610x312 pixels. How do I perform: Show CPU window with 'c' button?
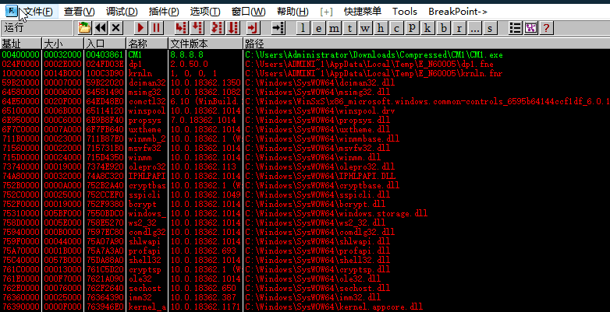[396, 28]
